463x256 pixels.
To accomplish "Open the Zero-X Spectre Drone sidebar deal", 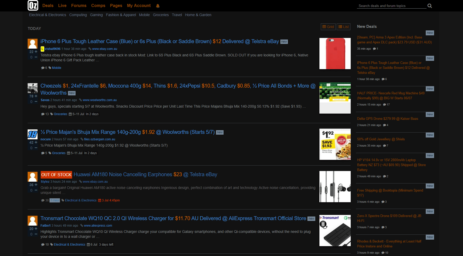I will (389, 218).
